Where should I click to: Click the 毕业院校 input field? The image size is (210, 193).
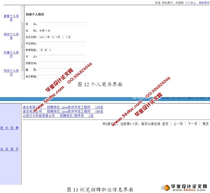(x=62, y=44)
